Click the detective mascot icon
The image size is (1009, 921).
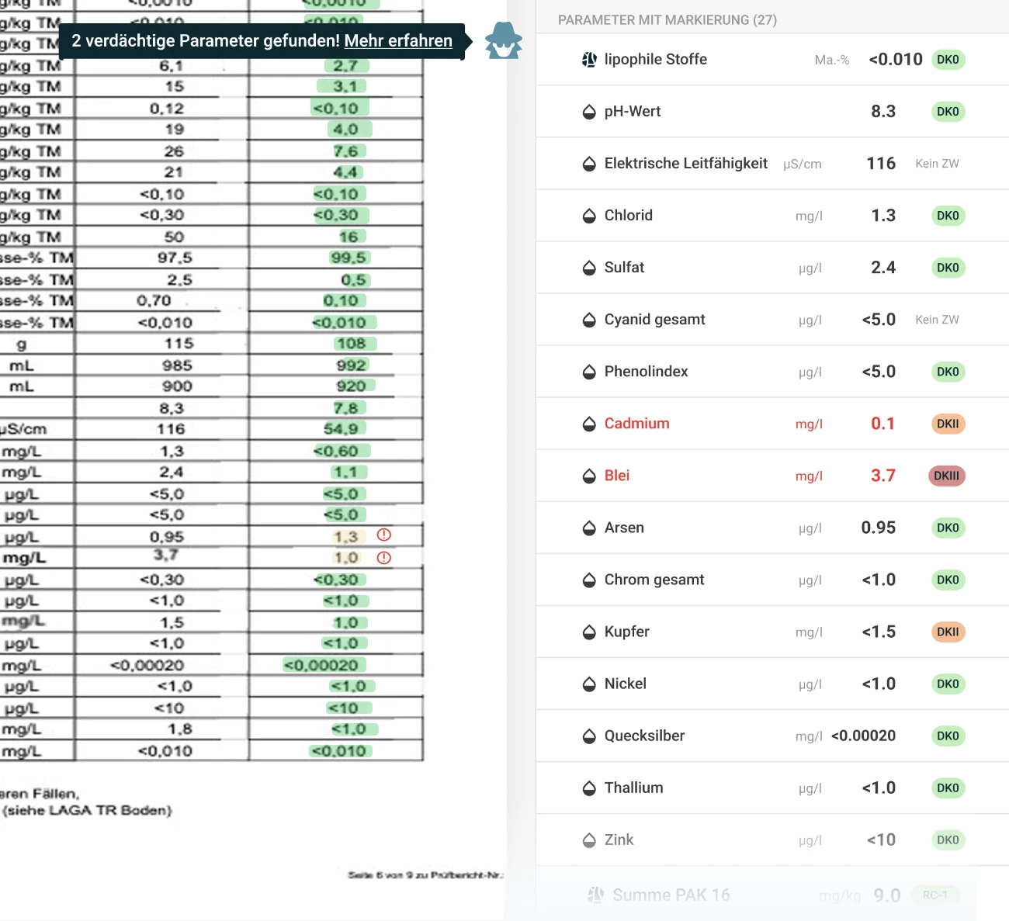point(504,40)
